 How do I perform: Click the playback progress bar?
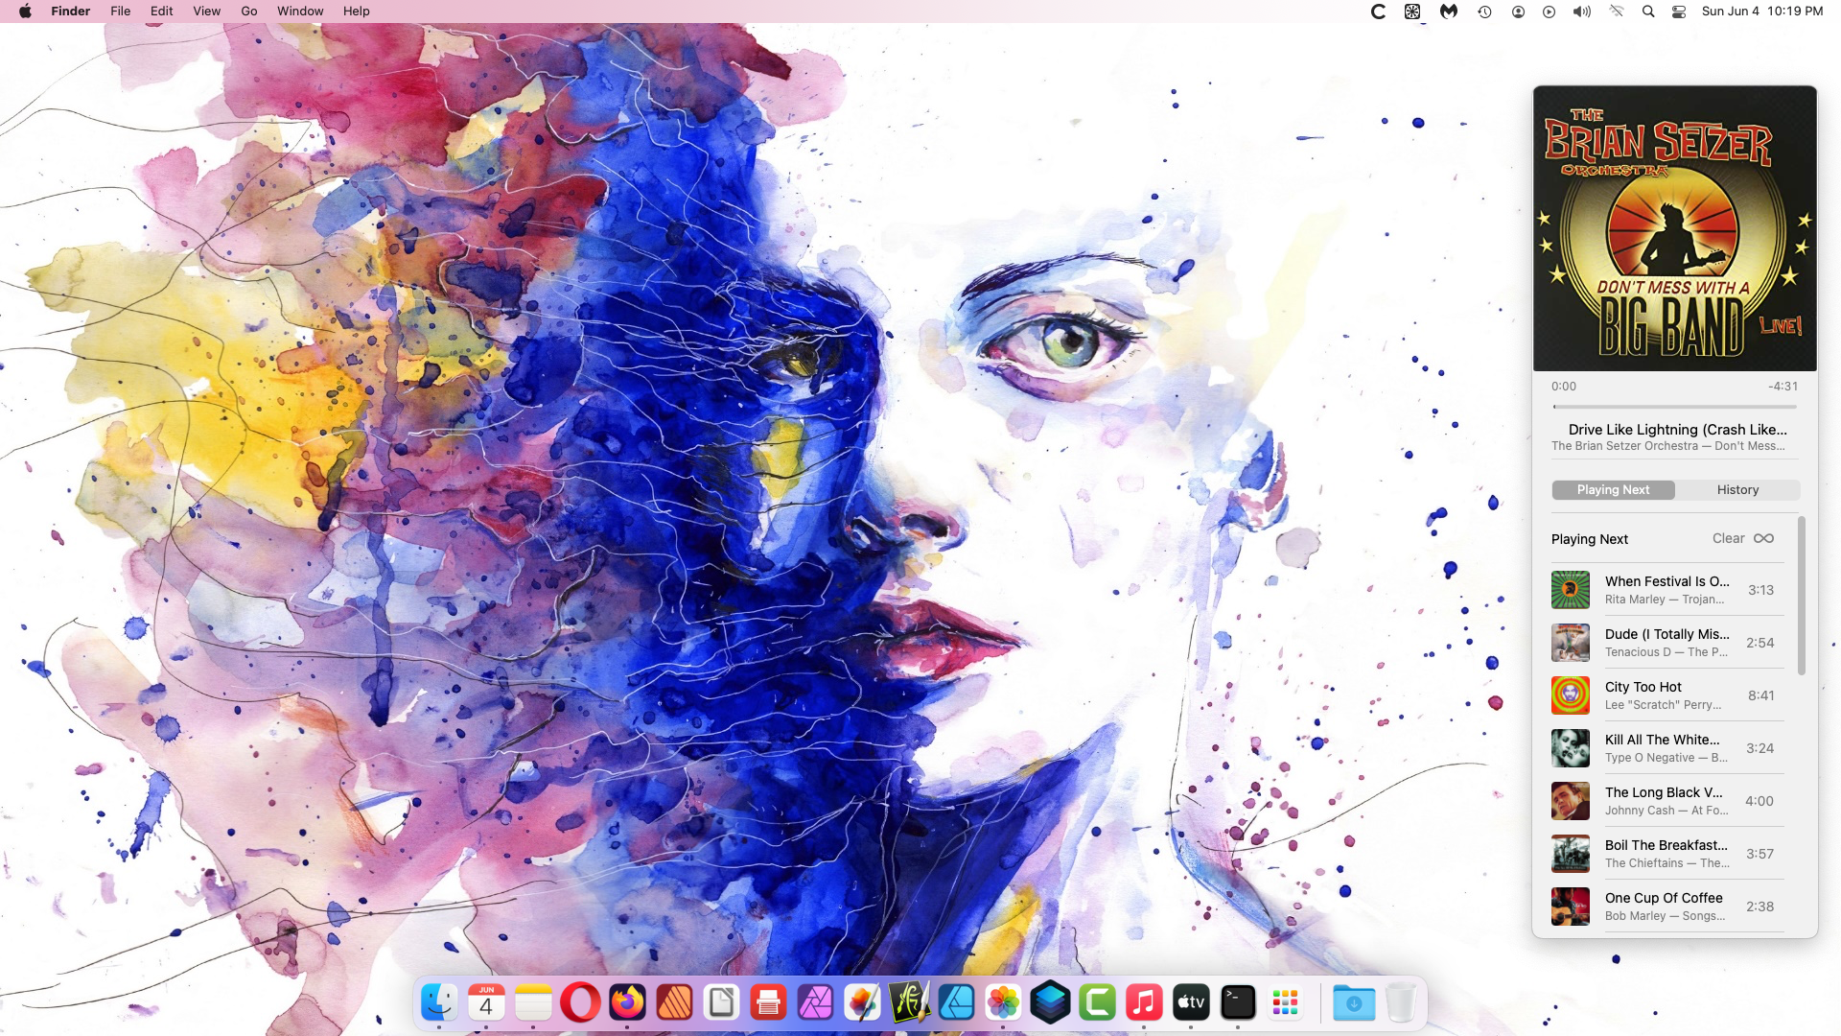pyautogui.click(x=1674, y=407)
